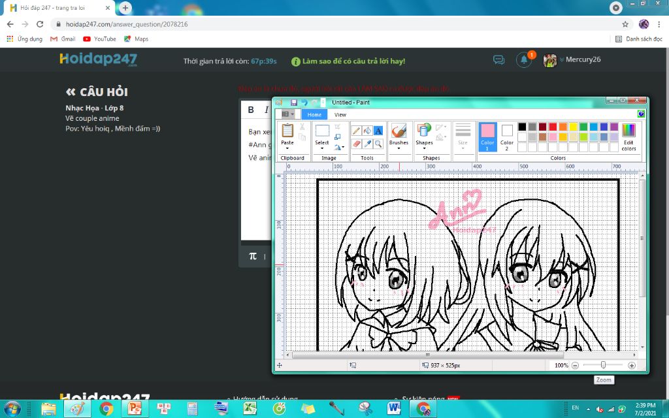Click the Redo arrow in Paint title bar
The image size is (669, 418).
(314, 103)
